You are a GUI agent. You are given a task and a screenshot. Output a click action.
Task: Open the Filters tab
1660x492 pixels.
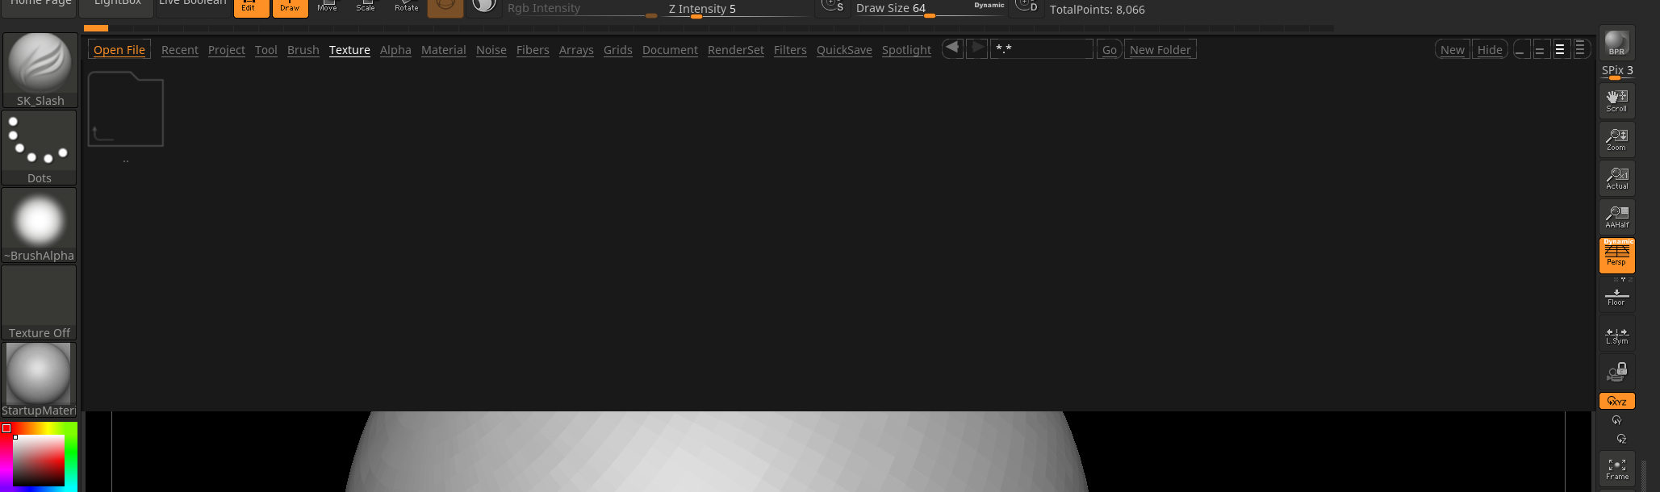pyautogui.click(x=790, y=50)
